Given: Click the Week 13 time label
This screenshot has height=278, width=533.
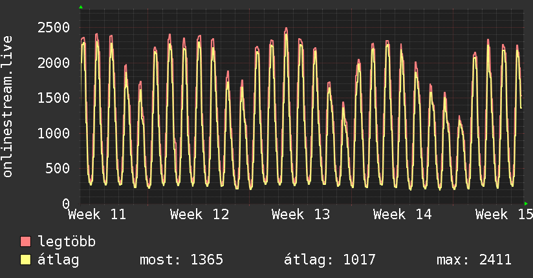Looking at the screenshot, I should coord(301,215).
